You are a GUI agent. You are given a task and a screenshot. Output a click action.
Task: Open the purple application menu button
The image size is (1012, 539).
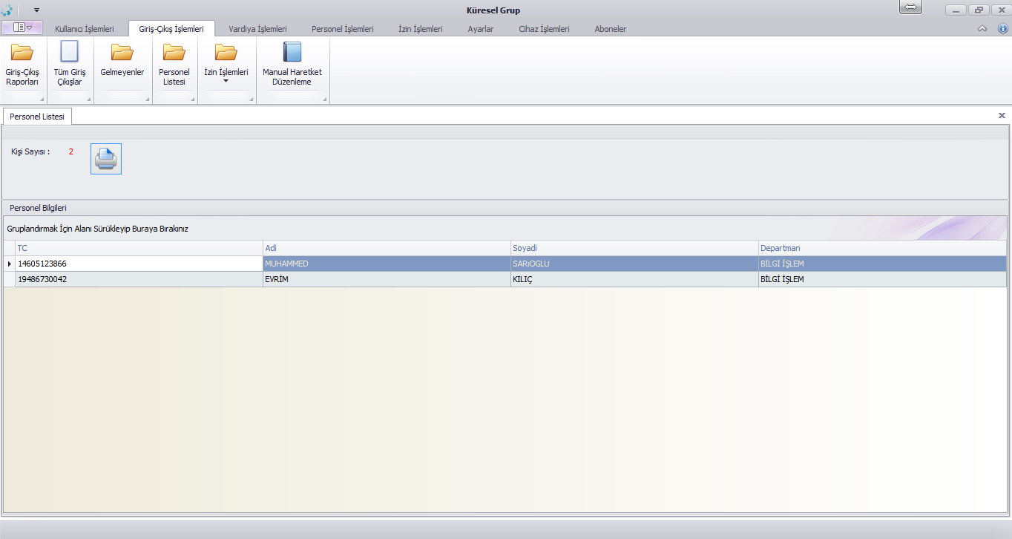point(22,27)
